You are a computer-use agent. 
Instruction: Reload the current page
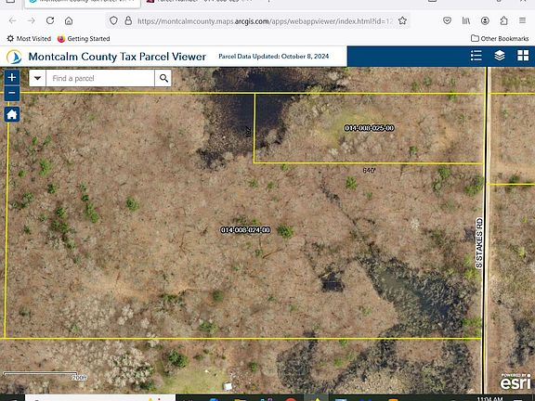click(x=50, y=20)
